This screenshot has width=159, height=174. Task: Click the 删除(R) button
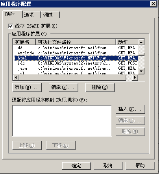(100, 87)
